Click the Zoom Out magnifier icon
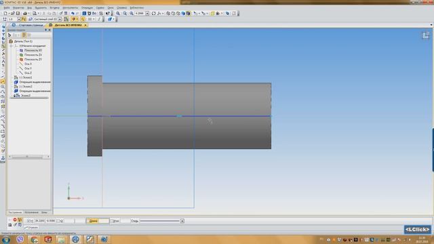Image resolution: width=434 pixels, height=244 pixels. point(125,14)
